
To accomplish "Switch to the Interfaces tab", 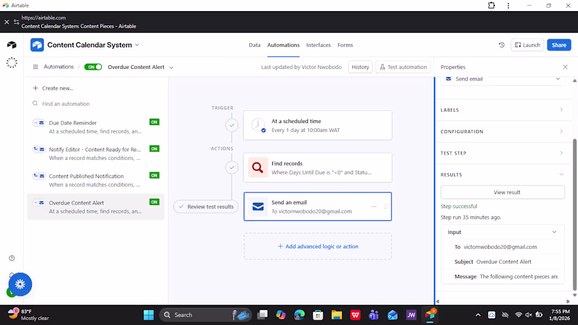I will pos(318,45).
